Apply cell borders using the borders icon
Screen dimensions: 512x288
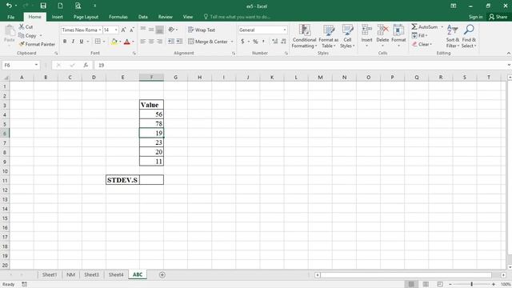[x=98, y=42]
